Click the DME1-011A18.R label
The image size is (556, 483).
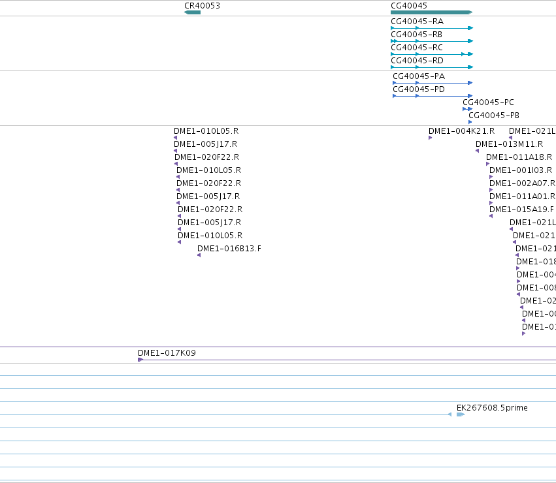point(519,157)
